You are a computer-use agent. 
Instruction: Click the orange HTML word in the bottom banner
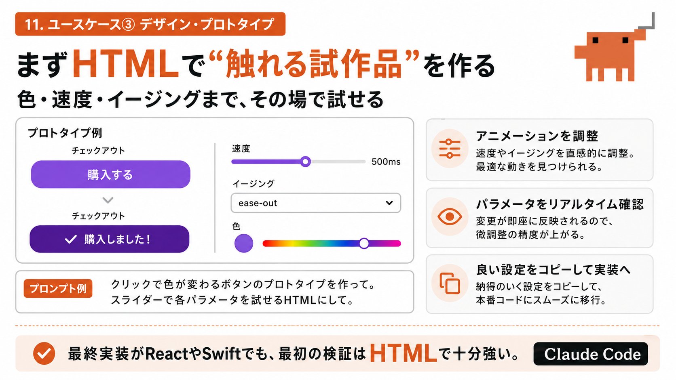click(x=403, y=353)
